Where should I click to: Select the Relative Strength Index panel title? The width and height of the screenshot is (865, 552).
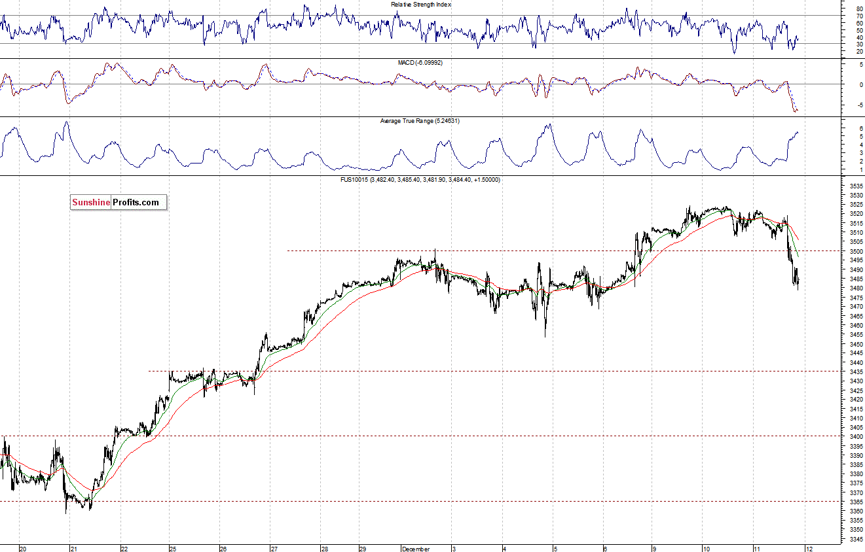click(x=421, y=5)
